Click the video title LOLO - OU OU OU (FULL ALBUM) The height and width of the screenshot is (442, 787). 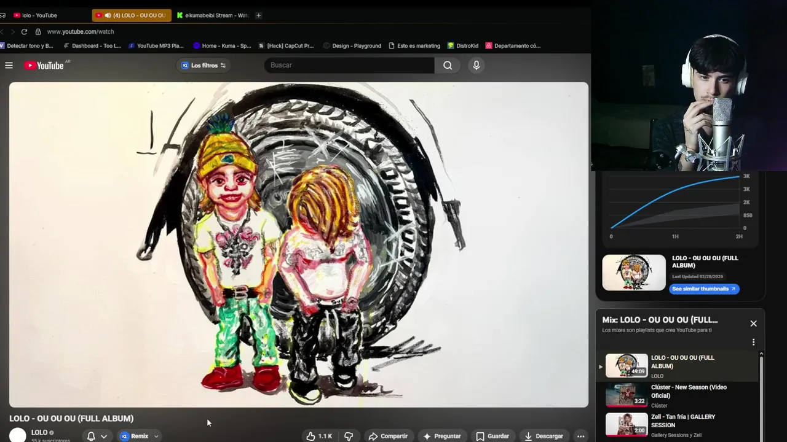[71, 418]
